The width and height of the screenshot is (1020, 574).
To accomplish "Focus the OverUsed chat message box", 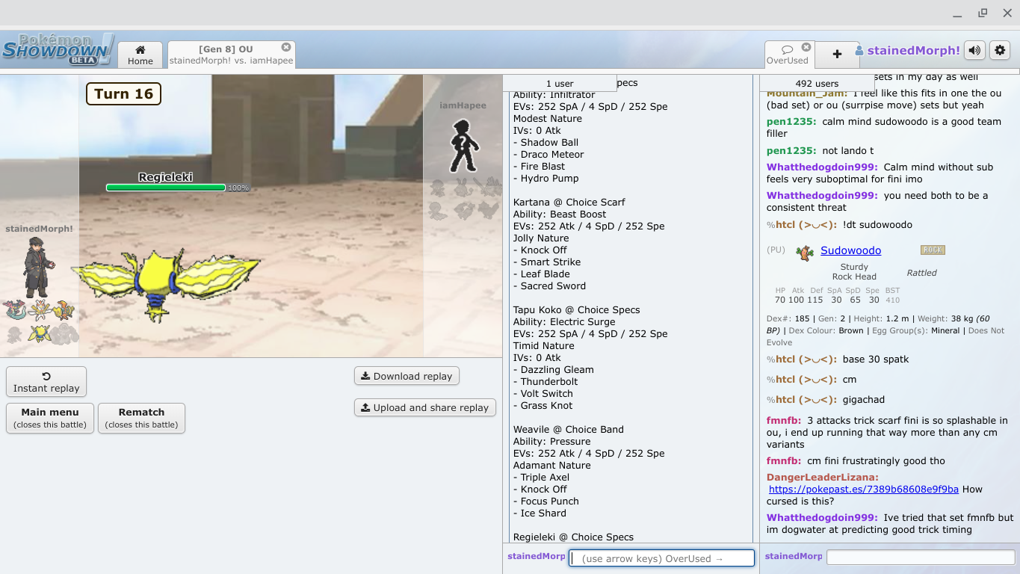I will click(920, 557).
